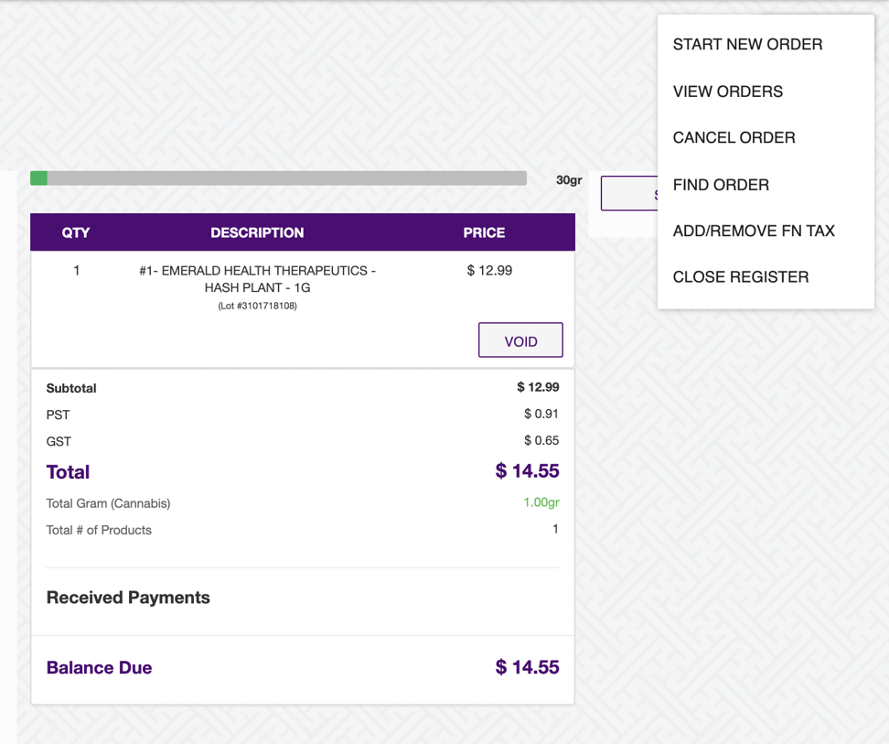Viewport: 889px width, 744px height.
Task: Click VOID on the Hash Plant line item
Action: click(x=520, y=340)
